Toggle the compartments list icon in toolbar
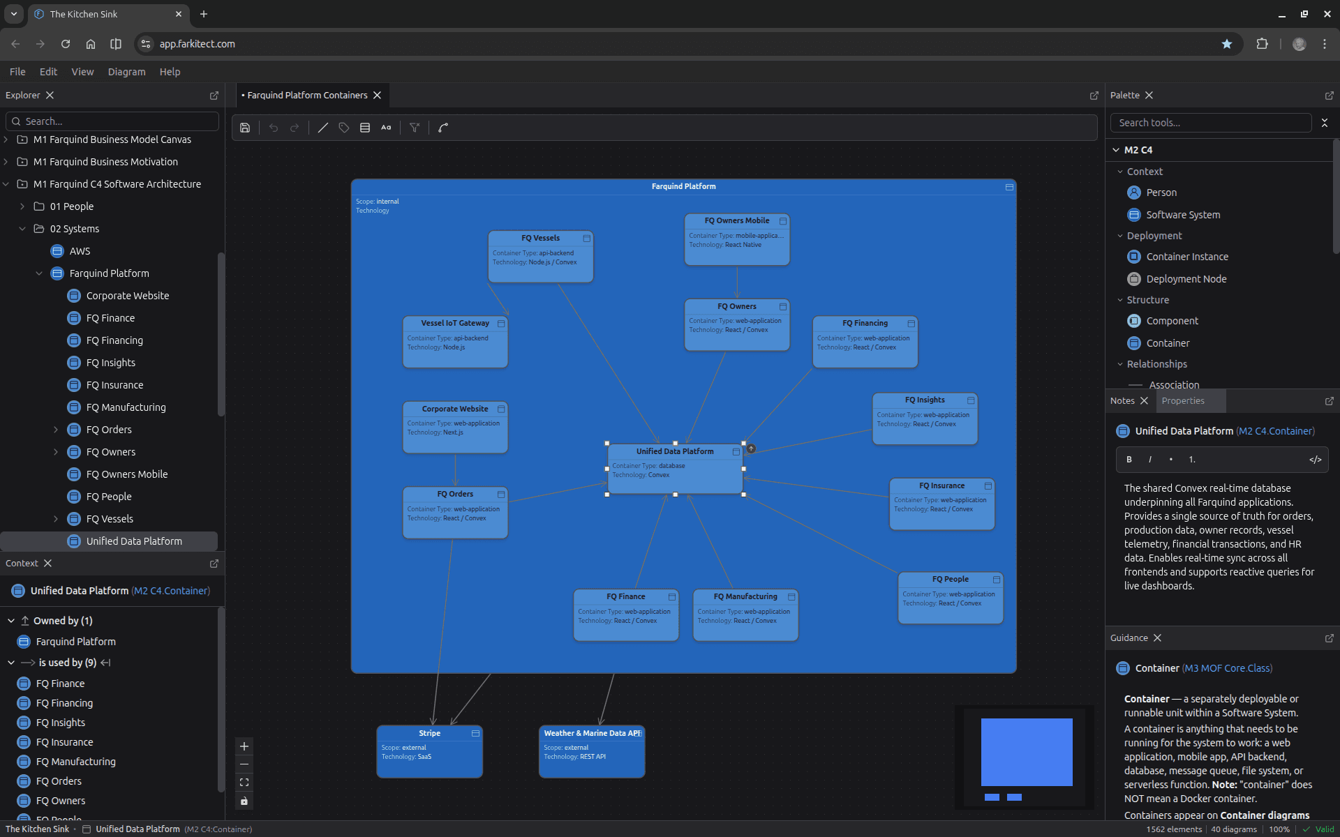The height and width of the screenshot is (837, 1340). [365, 128]
